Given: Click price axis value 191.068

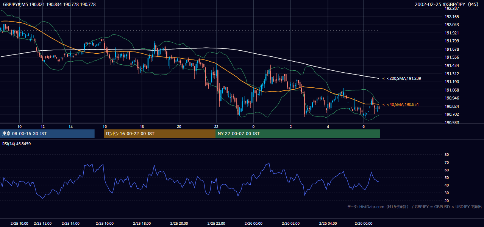Looking at the screenshot, I should click(452, 90).
